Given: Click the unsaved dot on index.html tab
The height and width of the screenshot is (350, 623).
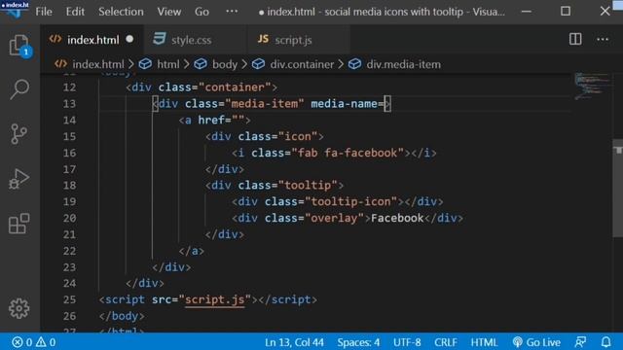Looking at the screenshot, I should point(129,39).
